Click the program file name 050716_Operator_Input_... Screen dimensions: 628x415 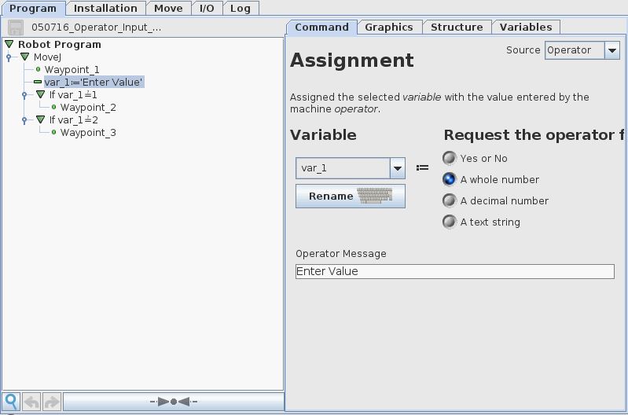tap(96, 28)
